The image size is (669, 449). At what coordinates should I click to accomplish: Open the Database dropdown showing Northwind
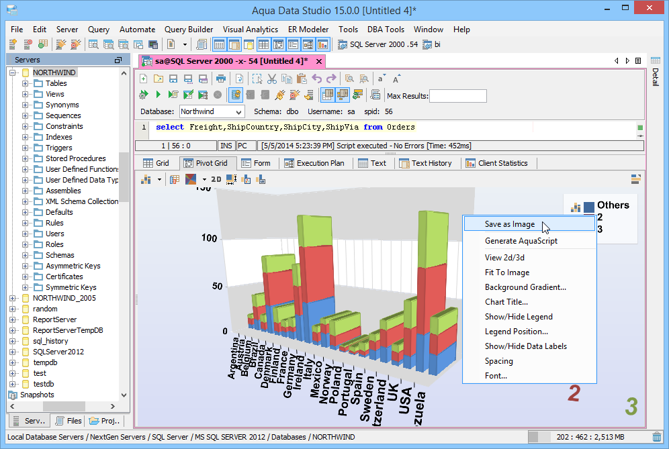point(212,111)
